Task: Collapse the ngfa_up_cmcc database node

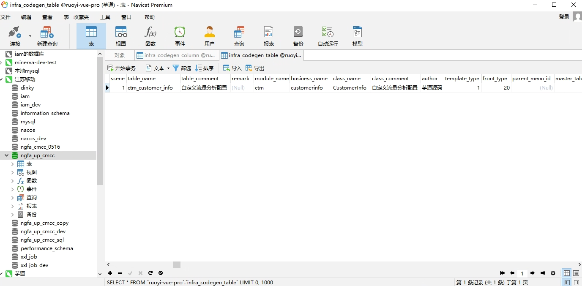Action: click(x=6, y=155)
